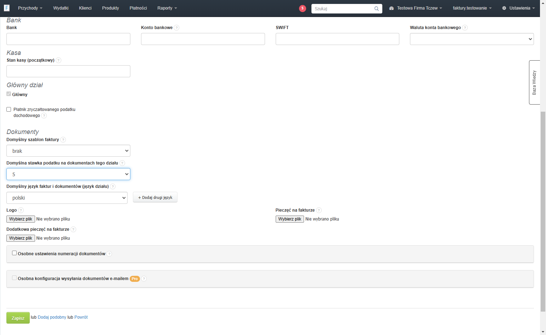Click help icon beside Domyślny język faktur
This screenshot has height=335, width=546.
click(x=113, y=186)
